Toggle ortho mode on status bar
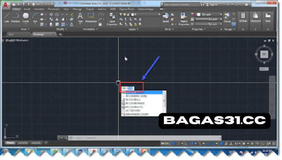The height and width of the screenshot is (160, 282). 186,143
